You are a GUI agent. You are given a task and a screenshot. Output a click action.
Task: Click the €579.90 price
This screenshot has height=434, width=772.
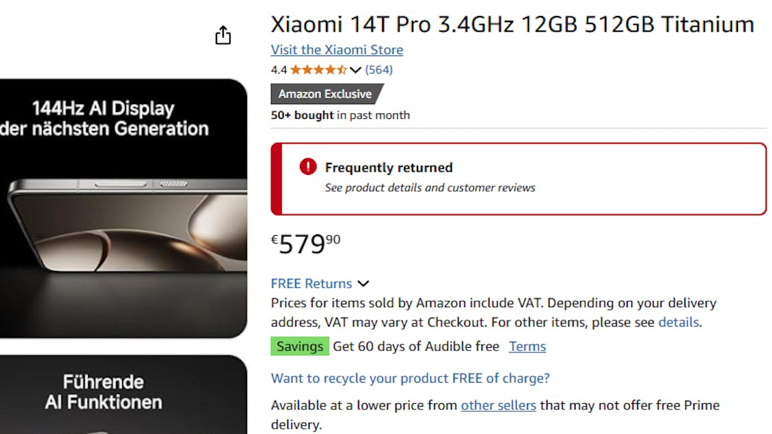pos(306,244)
